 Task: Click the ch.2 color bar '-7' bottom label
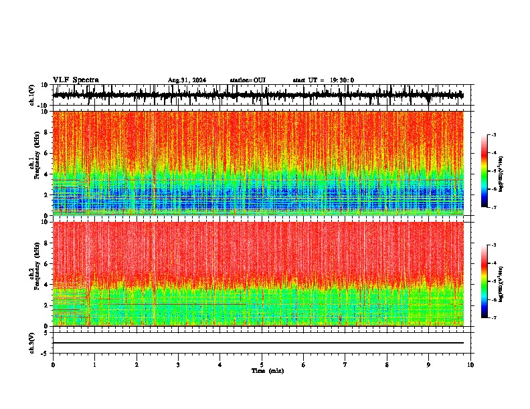pos(494,317)
